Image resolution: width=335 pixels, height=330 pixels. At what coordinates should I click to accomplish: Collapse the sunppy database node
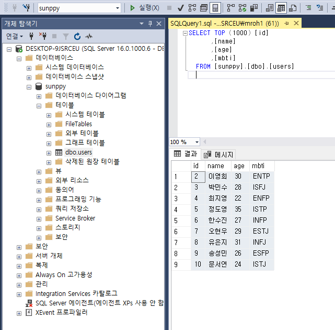(29, 87)
